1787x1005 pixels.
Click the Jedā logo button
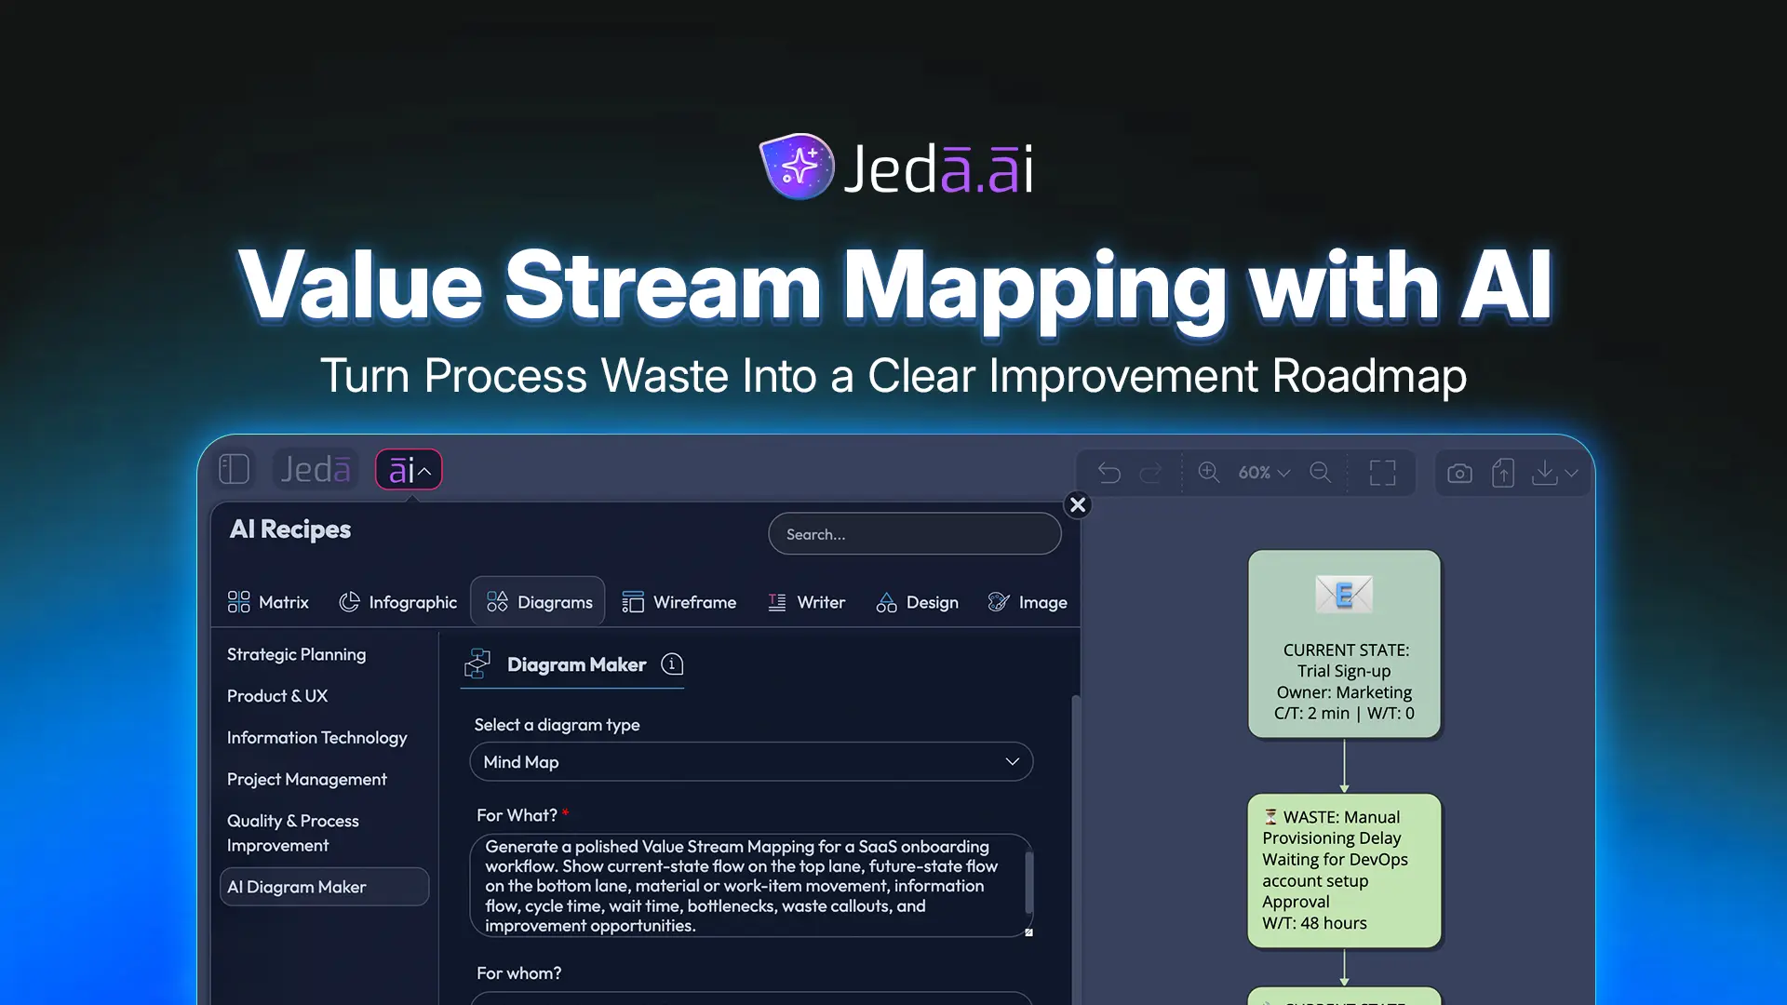pyautogui.click(x=316, y=469)
